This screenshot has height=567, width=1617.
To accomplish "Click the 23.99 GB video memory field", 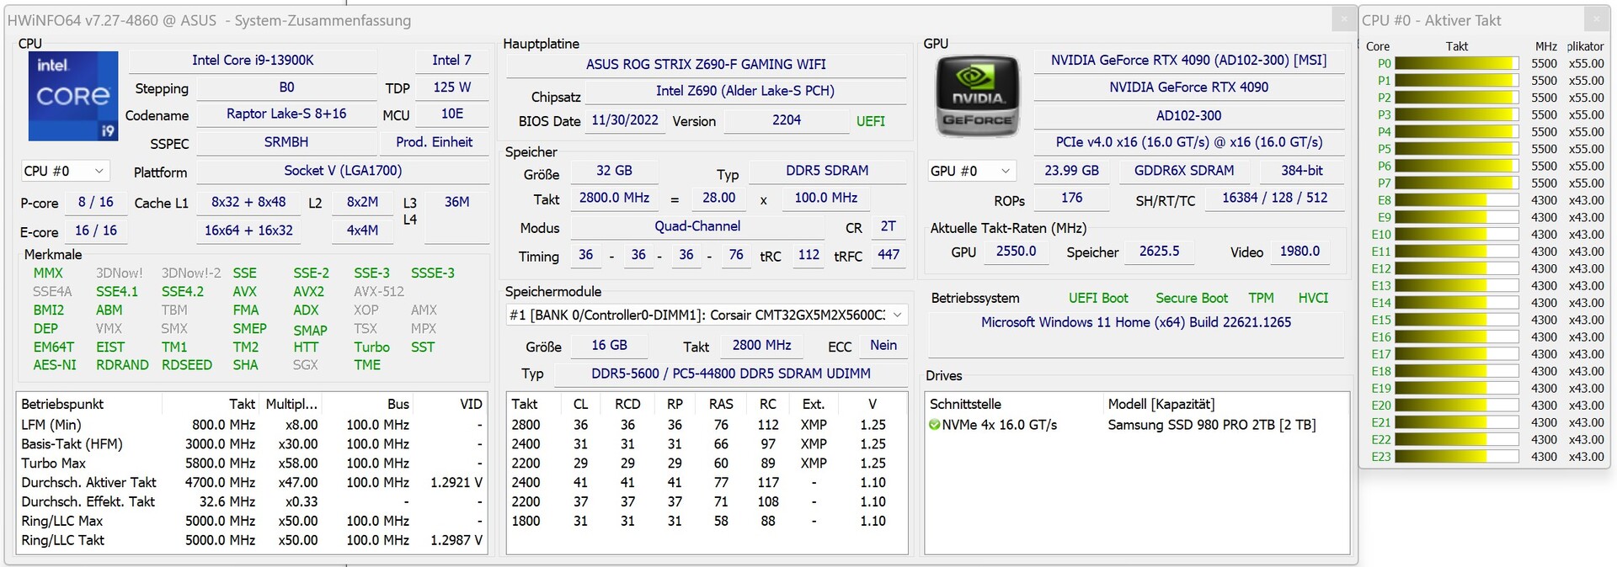I will coord(1071,171).
